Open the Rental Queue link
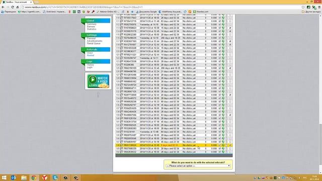Screen dimensions: 322x181 [94, 44]
